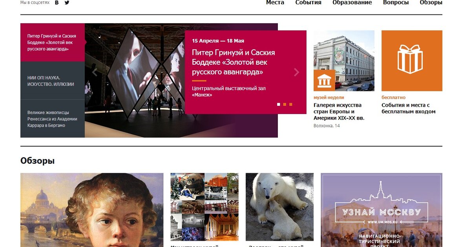Select the НИИ ОП! Наука. Искусство. Иллюзии slide tab
471x247 pixels.
point(53,81)
